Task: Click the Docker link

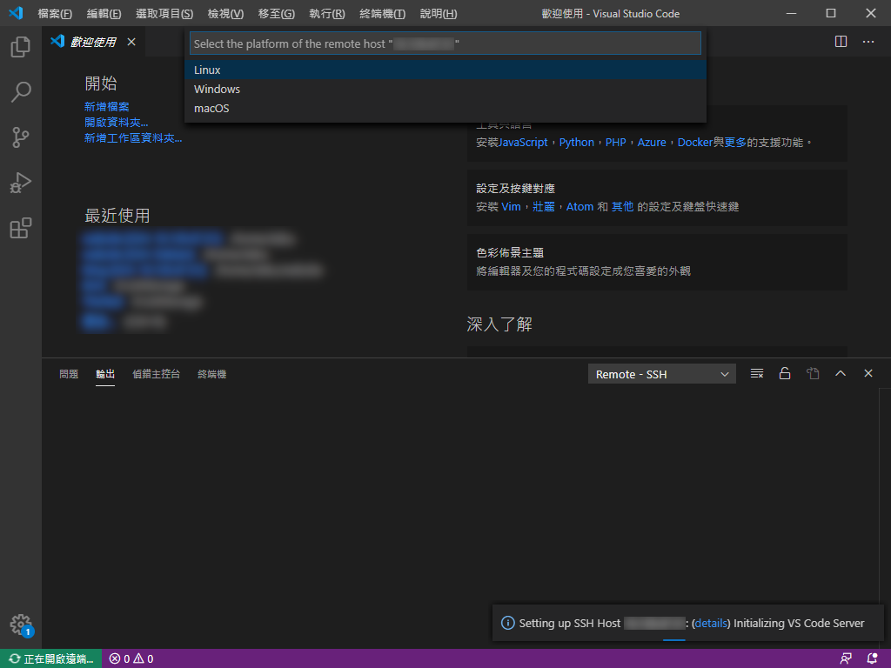Action: pos(695,142)
